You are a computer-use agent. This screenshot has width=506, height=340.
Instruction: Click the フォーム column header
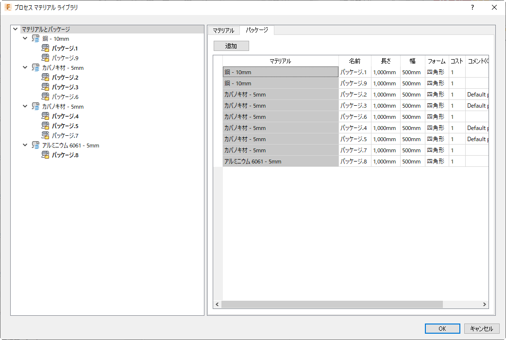437,61
